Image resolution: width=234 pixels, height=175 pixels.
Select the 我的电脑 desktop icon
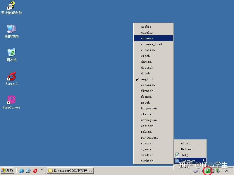(11, 31)
